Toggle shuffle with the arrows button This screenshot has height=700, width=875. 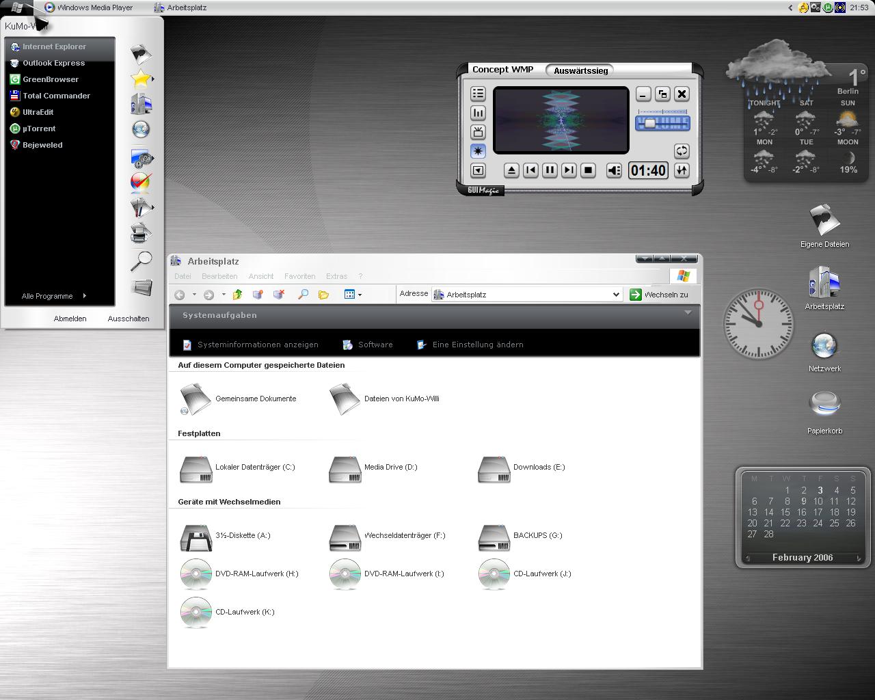(682, 170)
